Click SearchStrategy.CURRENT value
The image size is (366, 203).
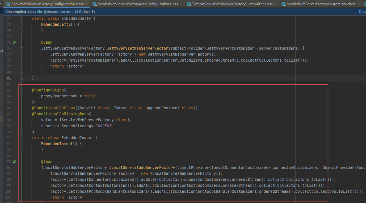[x=87, y=126]
